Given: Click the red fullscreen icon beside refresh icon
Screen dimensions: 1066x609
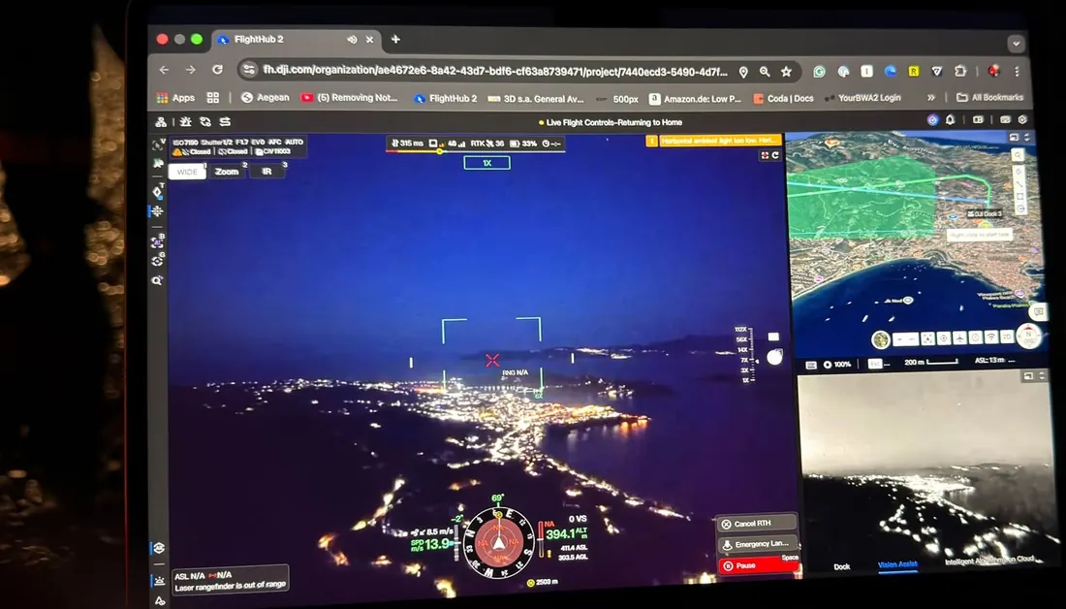Looking at the screenshot, I should pos(765,155).
